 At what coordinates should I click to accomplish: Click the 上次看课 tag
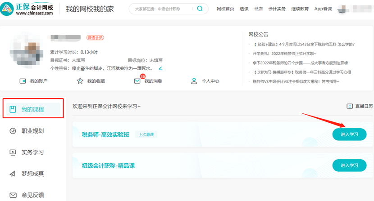pyautogui.click(x=146, y=134)
